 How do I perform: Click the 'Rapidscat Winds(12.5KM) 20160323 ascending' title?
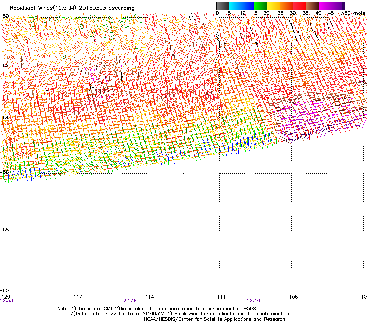click(72, 8)
